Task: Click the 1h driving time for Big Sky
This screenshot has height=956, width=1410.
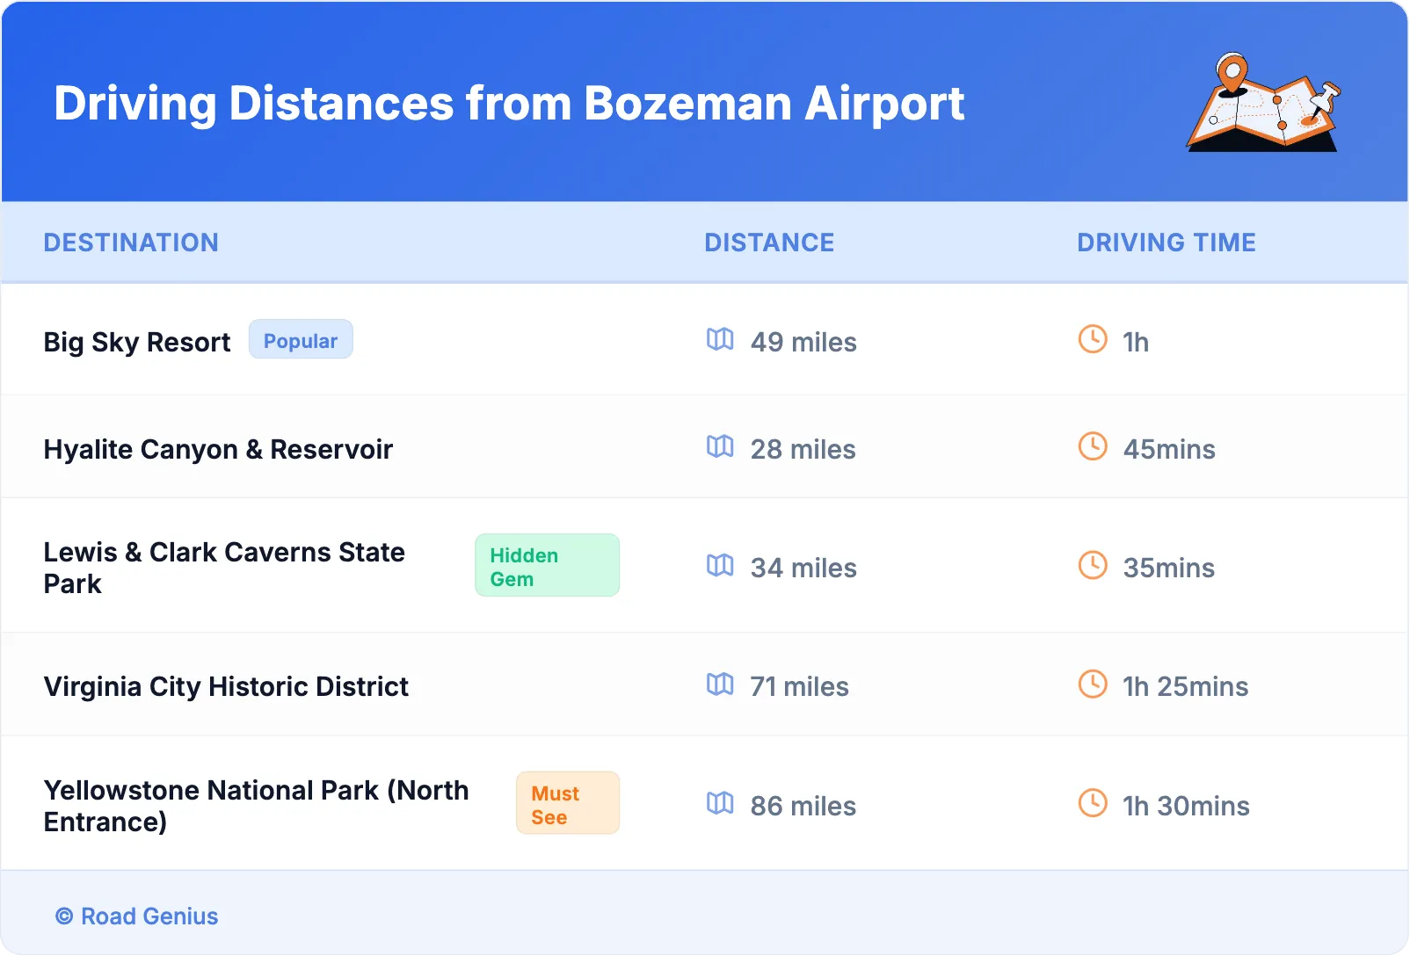Action: point(1136,342)
